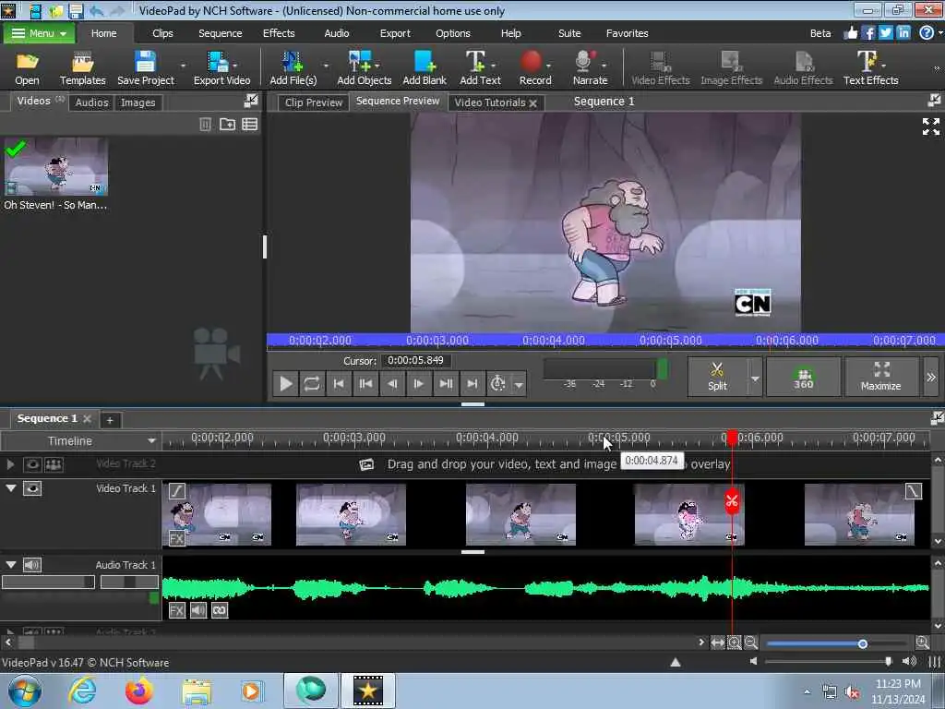The width and height of the screenshot is (945, 709).
Task: Open a project with the Open icon
Action: pyautogui.click(x=27, y=67)
